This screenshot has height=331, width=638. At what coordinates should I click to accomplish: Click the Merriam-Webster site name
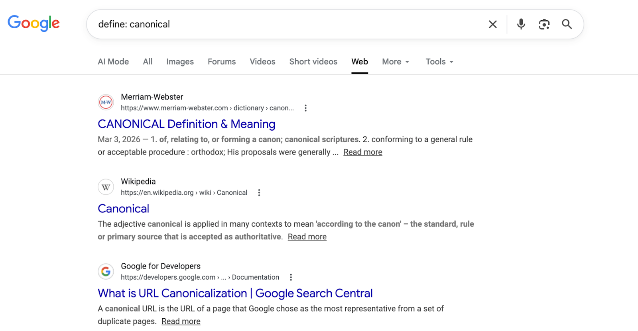152,97
